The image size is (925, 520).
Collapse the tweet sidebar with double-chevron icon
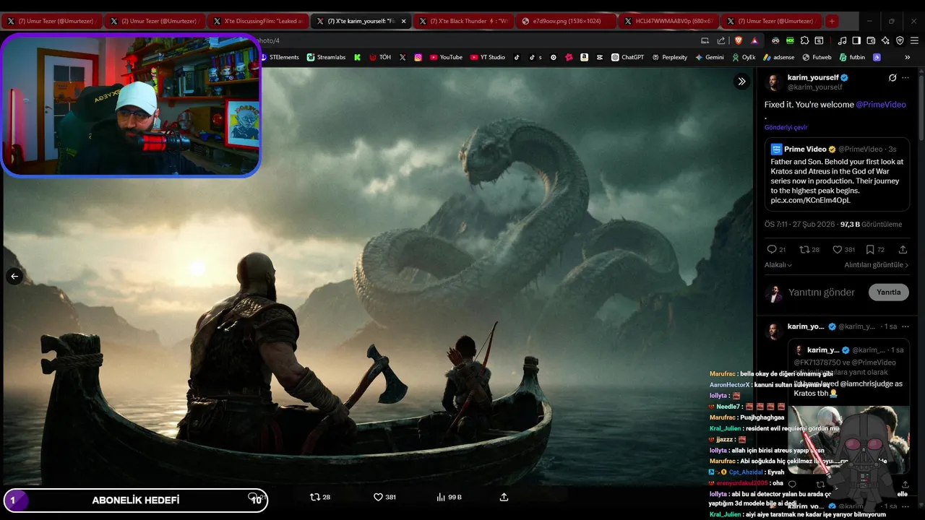pyautogui.click(x=741, y=82)
